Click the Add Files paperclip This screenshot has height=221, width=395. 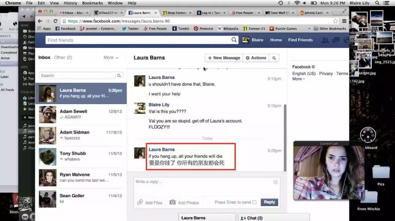(140, 202)
